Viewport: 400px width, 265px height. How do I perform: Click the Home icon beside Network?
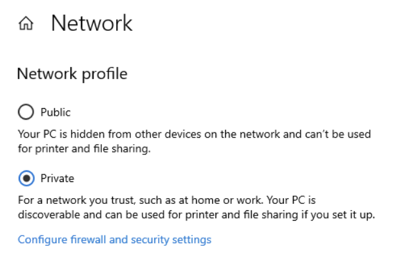26,24
